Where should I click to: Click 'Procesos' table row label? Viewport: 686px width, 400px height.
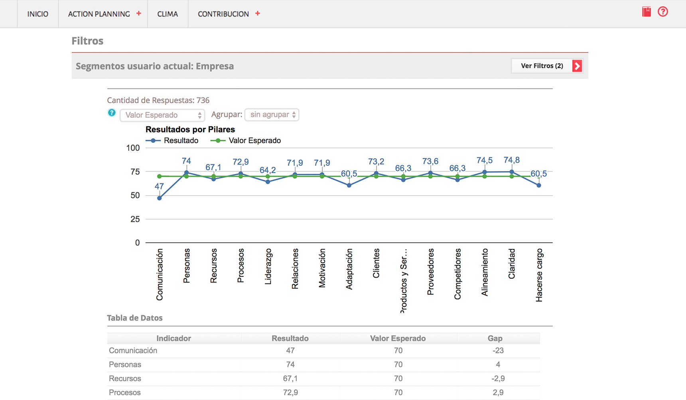coord(125,392)
